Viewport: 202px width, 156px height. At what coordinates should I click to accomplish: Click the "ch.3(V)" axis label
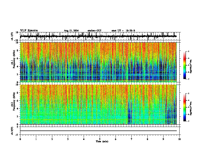[x=12, y=131]
